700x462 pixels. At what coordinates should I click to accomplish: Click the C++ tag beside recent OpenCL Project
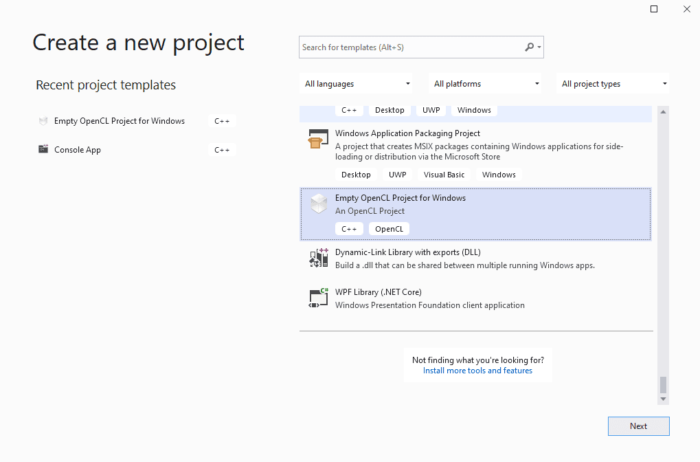tap(222, 121)
